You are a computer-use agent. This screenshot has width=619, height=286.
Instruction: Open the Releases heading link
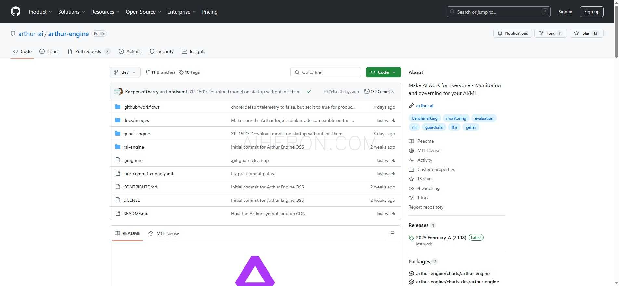[418, 225]
